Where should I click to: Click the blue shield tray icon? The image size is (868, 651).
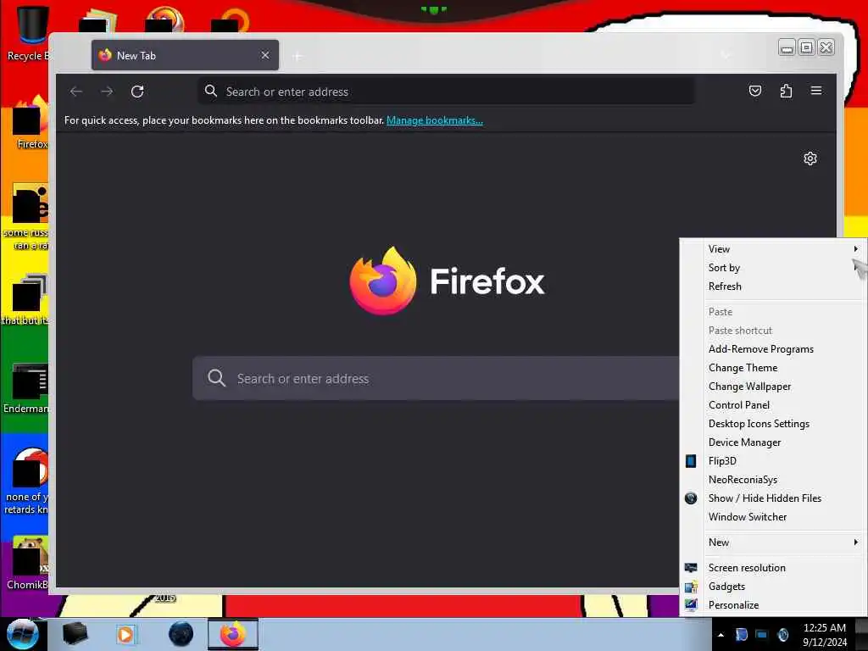pyautogui.click(x=741, y=635)
